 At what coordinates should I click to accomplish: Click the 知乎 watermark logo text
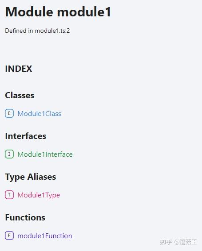click(166, 242)
